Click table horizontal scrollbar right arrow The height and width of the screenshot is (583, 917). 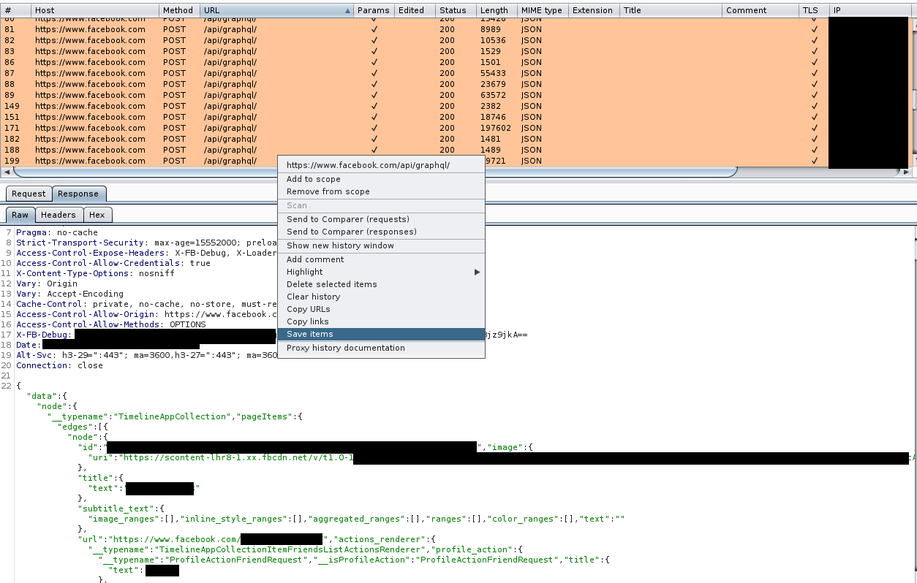906,172
